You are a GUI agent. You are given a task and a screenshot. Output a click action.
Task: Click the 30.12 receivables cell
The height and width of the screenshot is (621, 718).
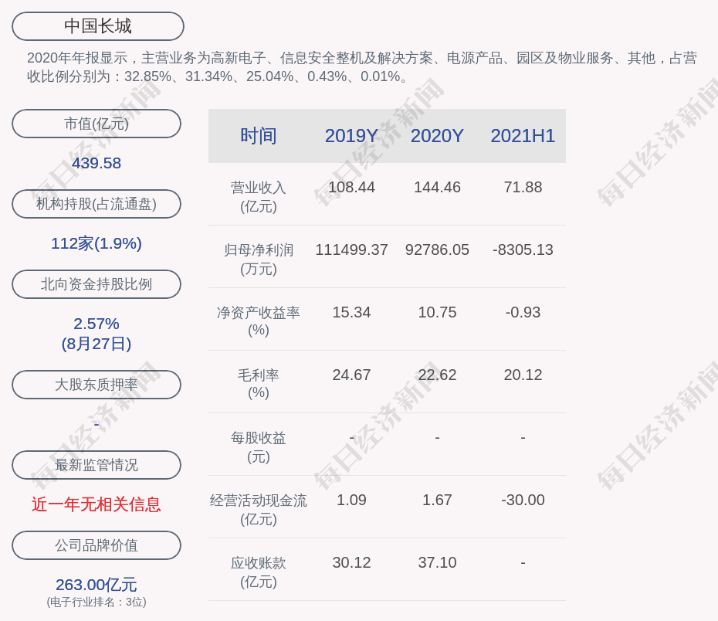[351, 562]
